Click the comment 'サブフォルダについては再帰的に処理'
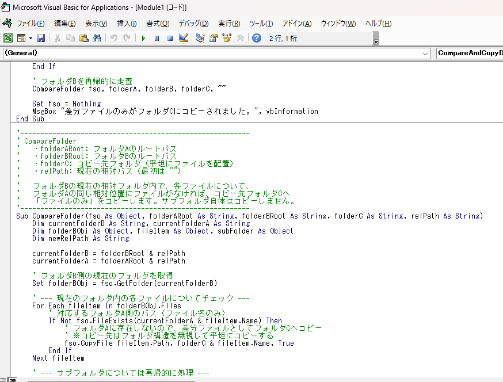 tap(125, 373)
